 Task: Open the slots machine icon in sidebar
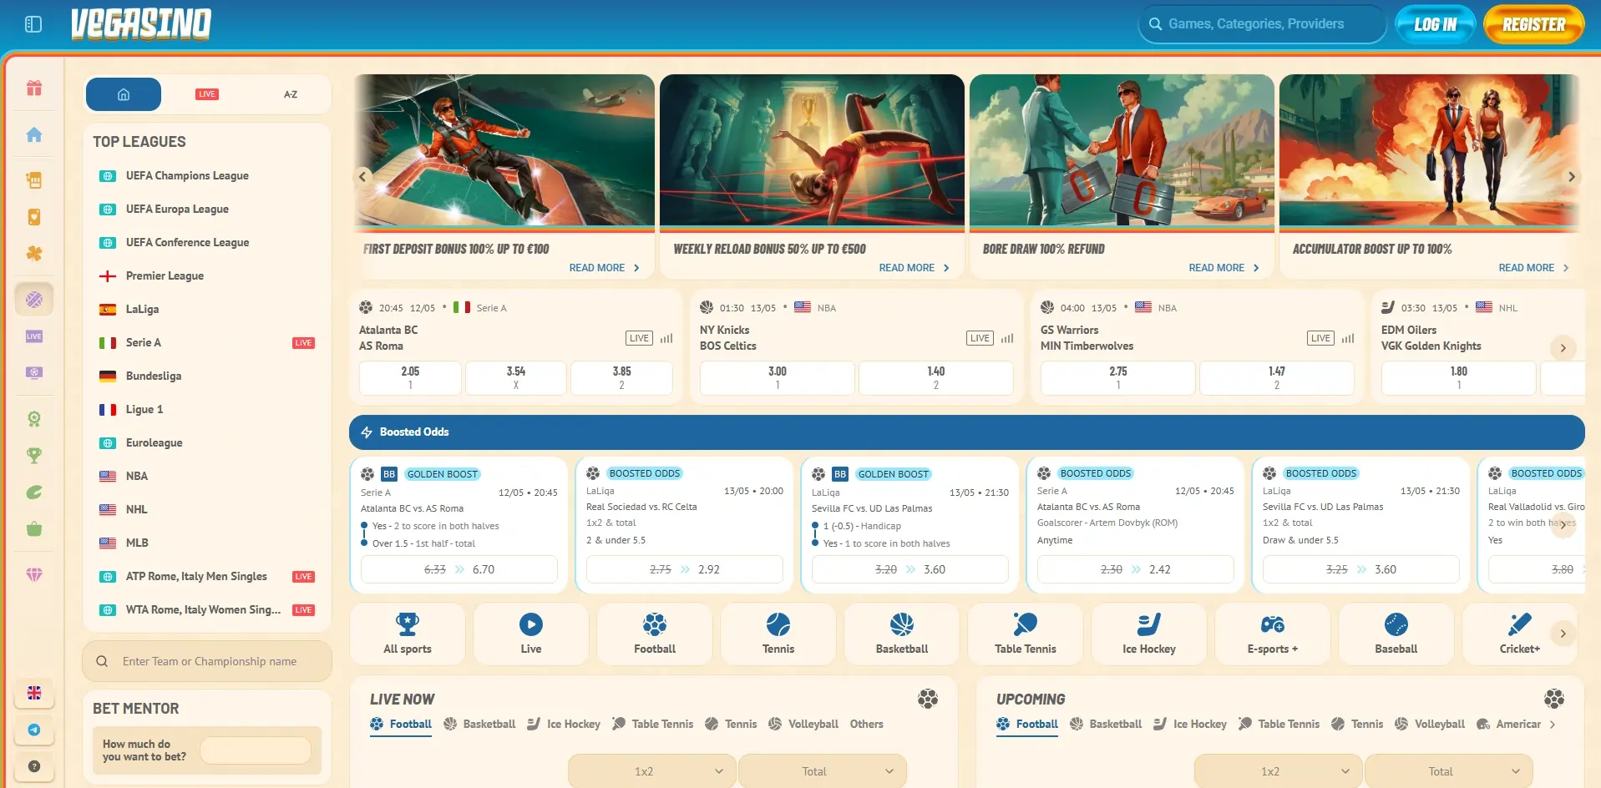(34, 179)
